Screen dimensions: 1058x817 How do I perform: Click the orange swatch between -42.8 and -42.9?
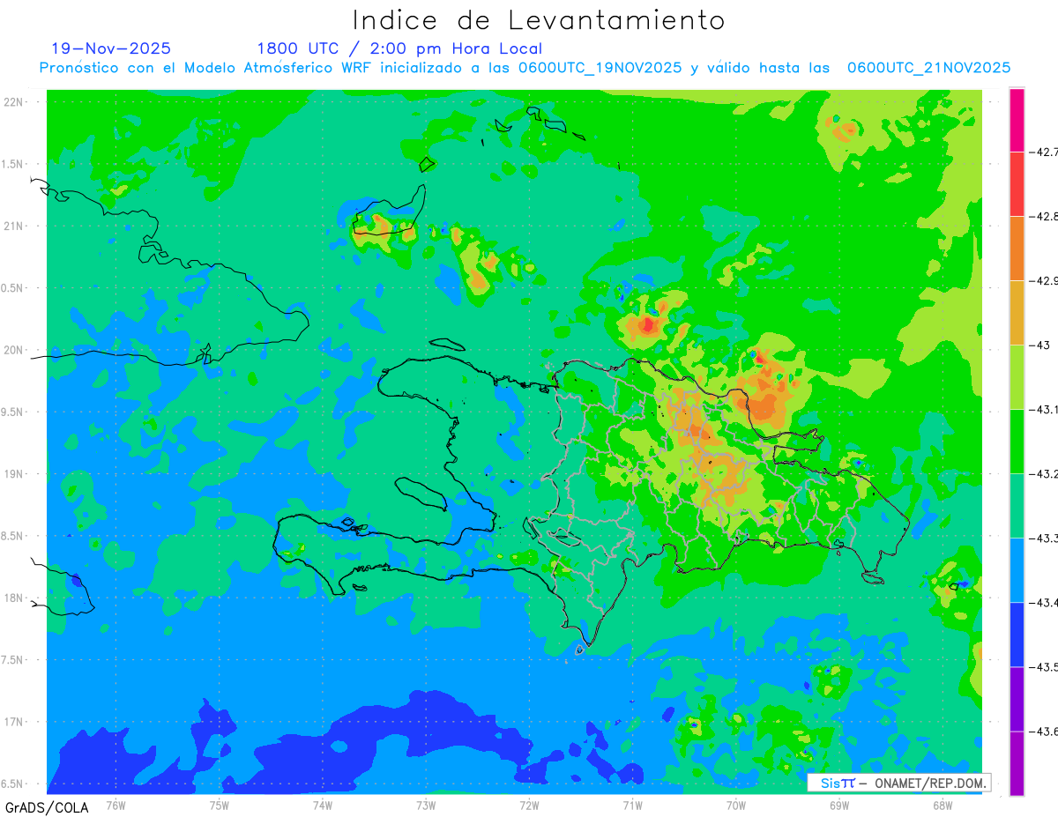point(1017,248)
